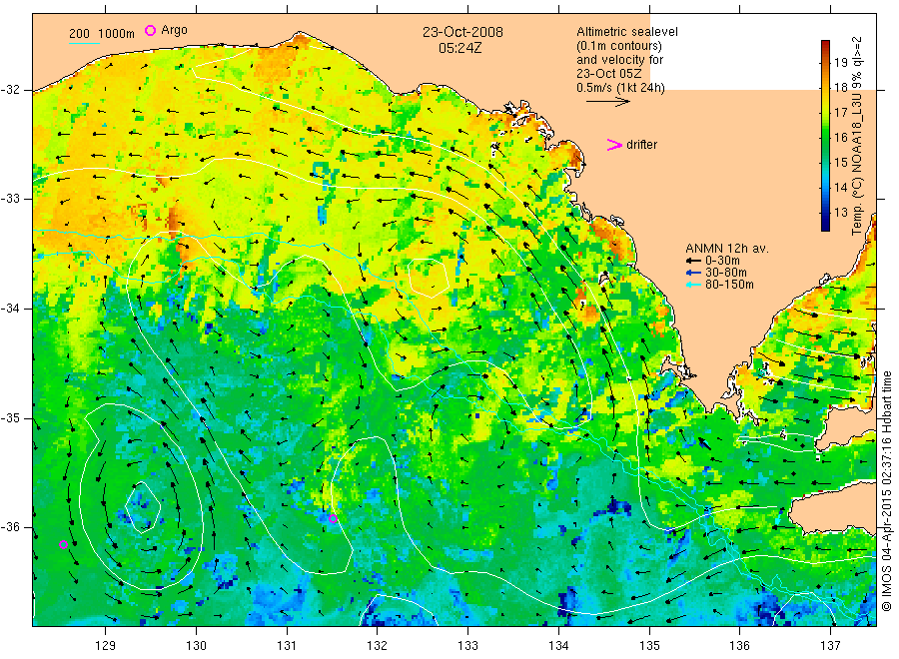Click the color bar tick label 18
Viewport: 899px width, 659px height.
[840, 88]
